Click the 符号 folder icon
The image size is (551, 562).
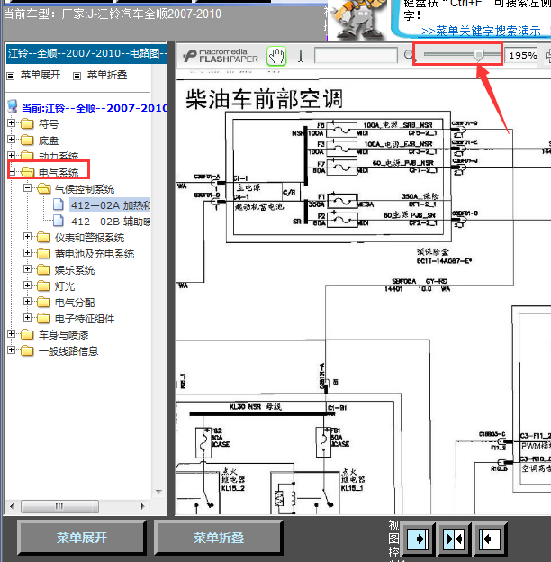point(27,124)
